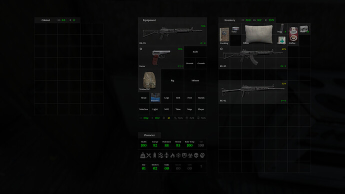Viewport: 345px width, 194px height.
Task: Open the Equipment panel header
Action: pyautogui.click(x=172, y=20)
